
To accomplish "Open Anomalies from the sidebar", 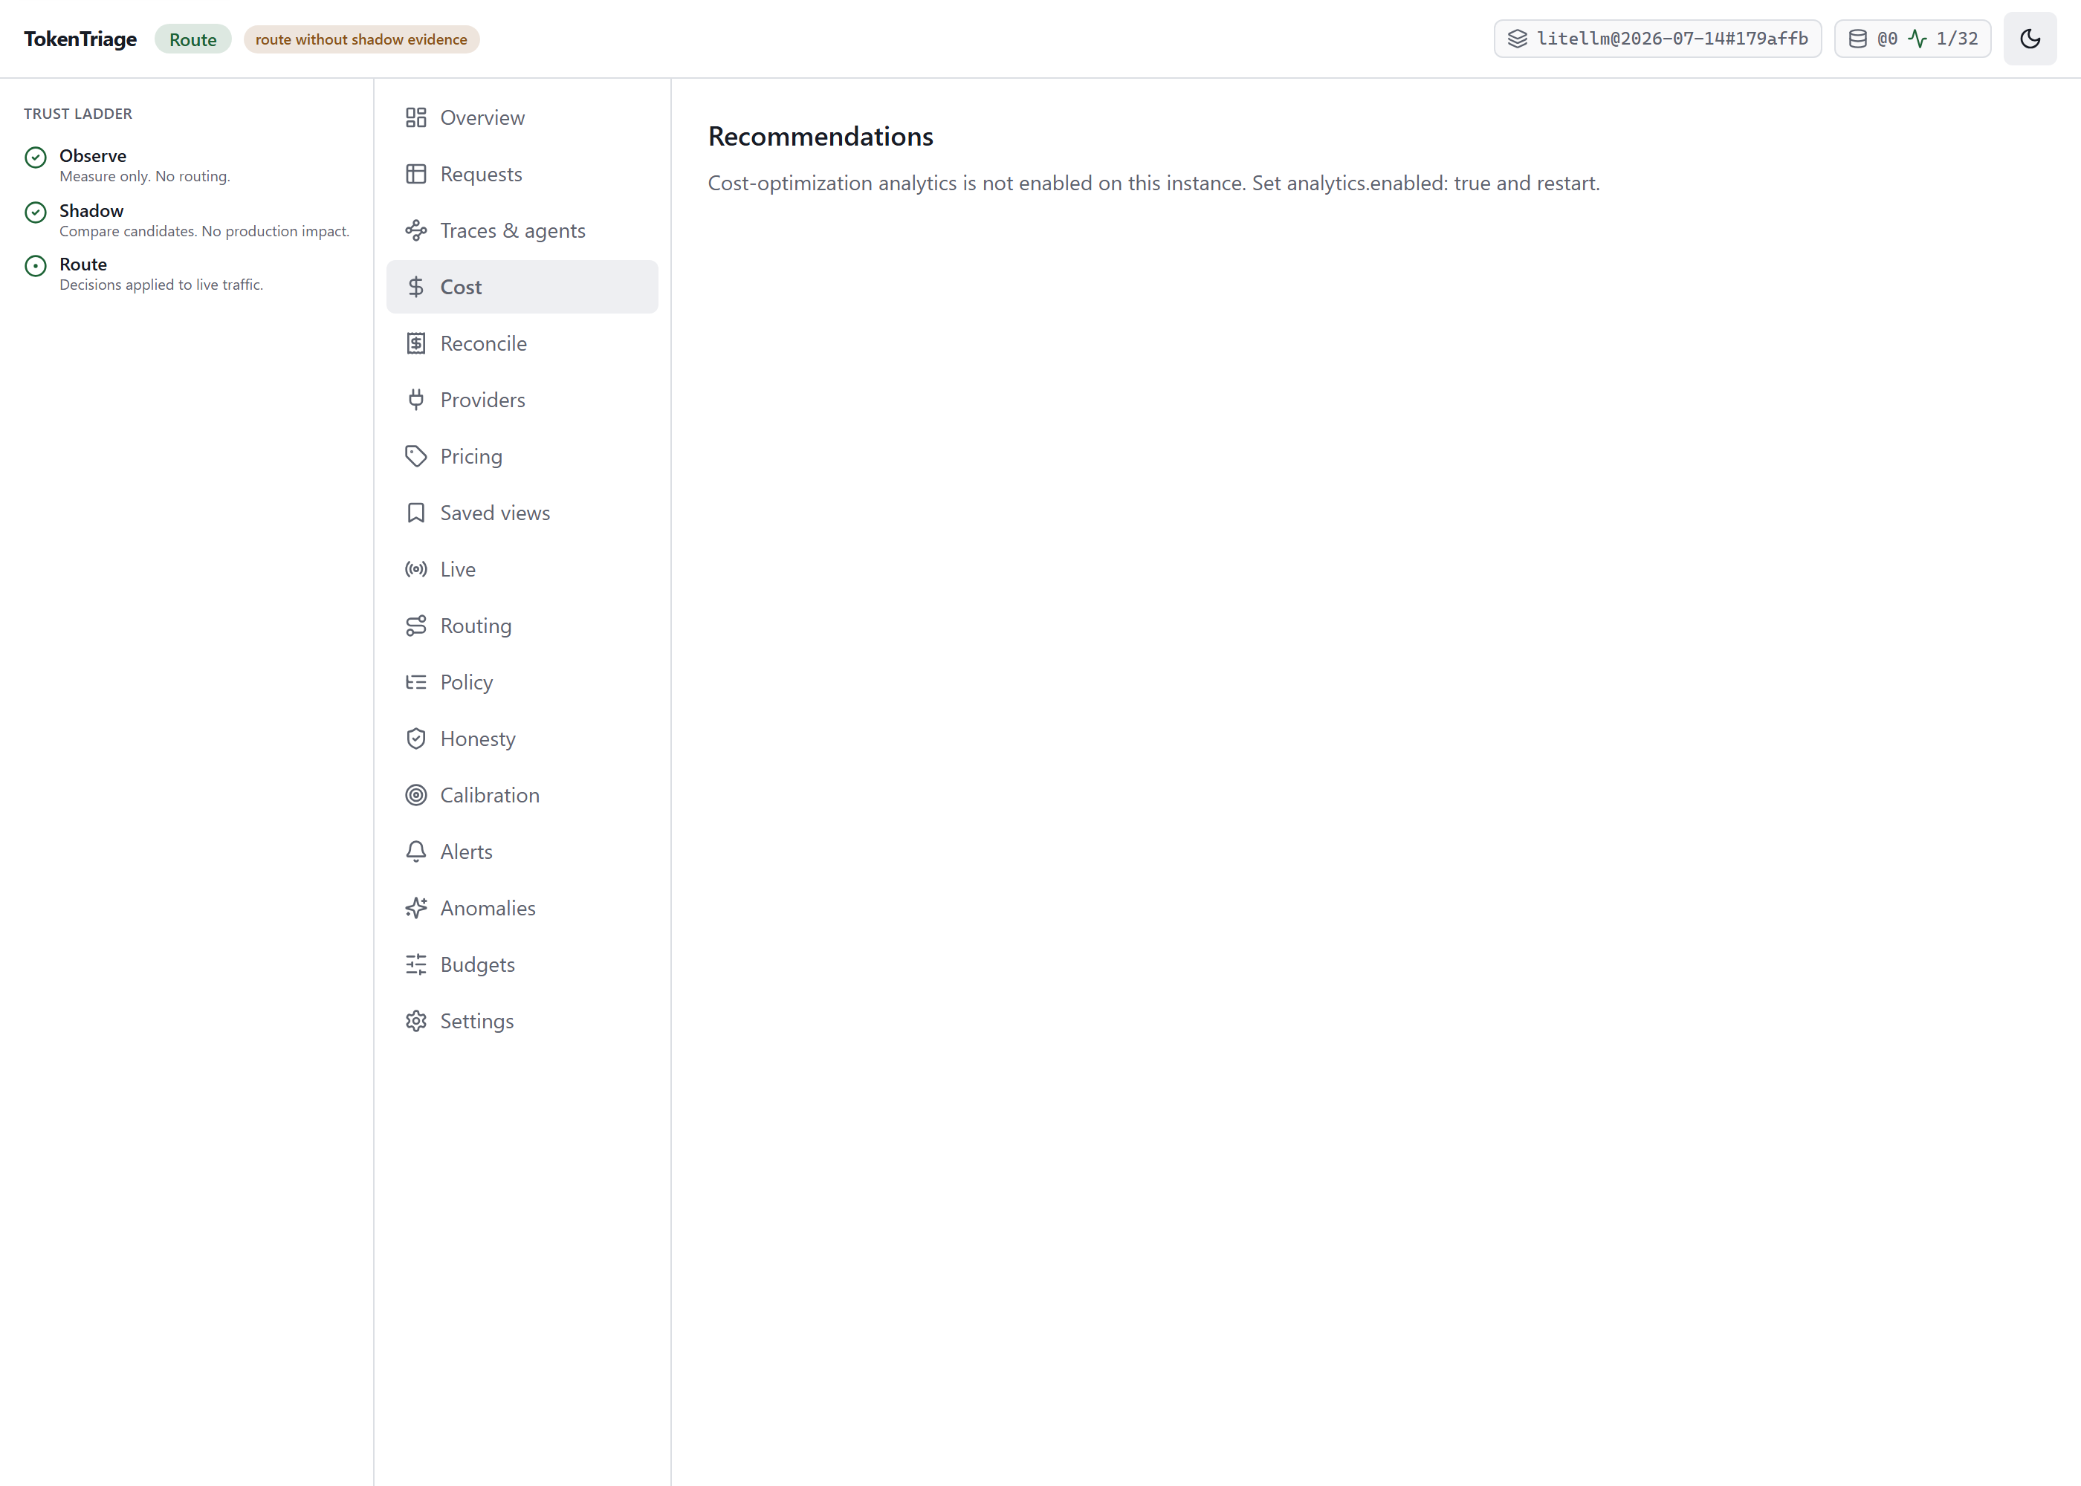I will 522,908.
